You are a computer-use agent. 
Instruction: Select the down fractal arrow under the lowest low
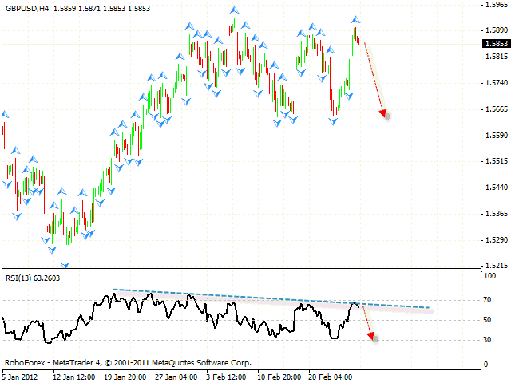point(65,266)
